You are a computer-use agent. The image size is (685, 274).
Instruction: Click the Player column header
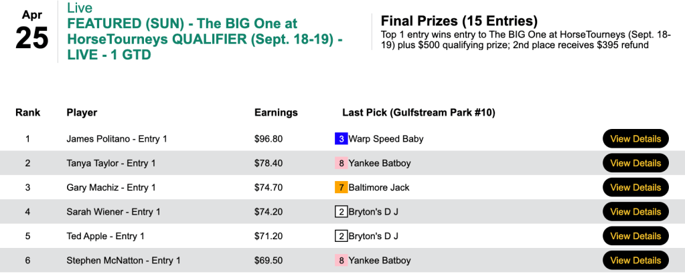pyautogui.click(x=82, y=112)
